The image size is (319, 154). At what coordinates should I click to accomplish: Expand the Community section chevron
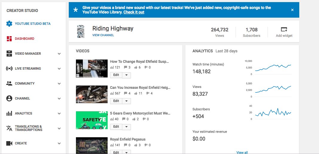pos(59,84)
